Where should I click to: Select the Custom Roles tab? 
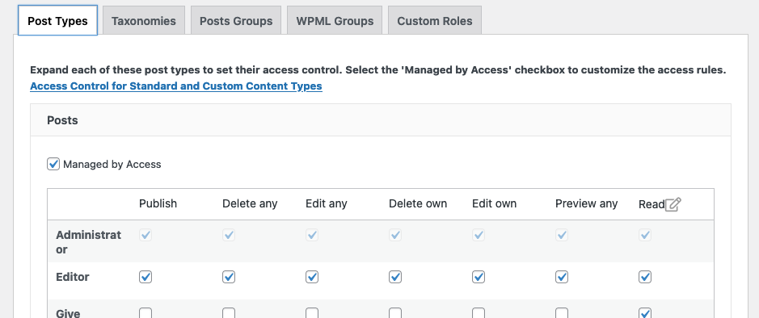point(435,21)
